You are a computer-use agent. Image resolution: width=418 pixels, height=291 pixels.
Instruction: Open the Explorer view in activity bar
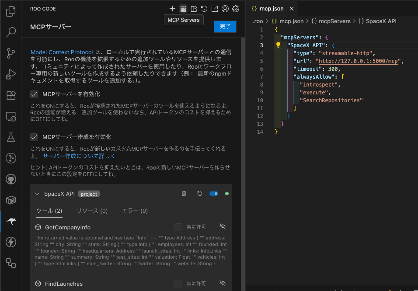point(10,11)
